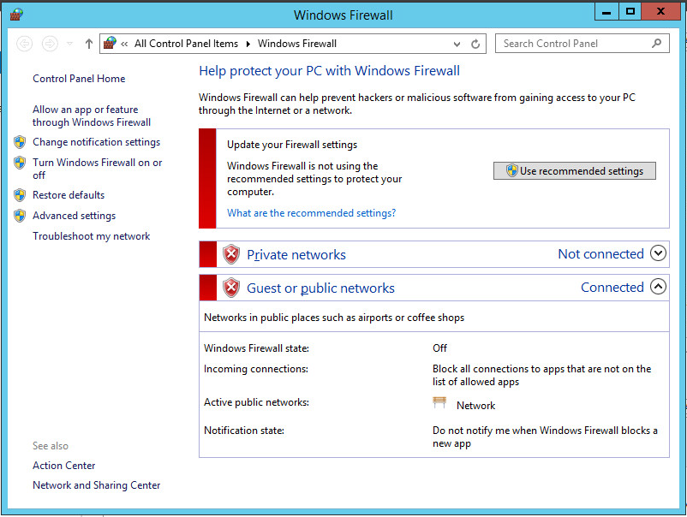
Task: Refresh the Windows Firewall page
Action: tap(475, 45)
